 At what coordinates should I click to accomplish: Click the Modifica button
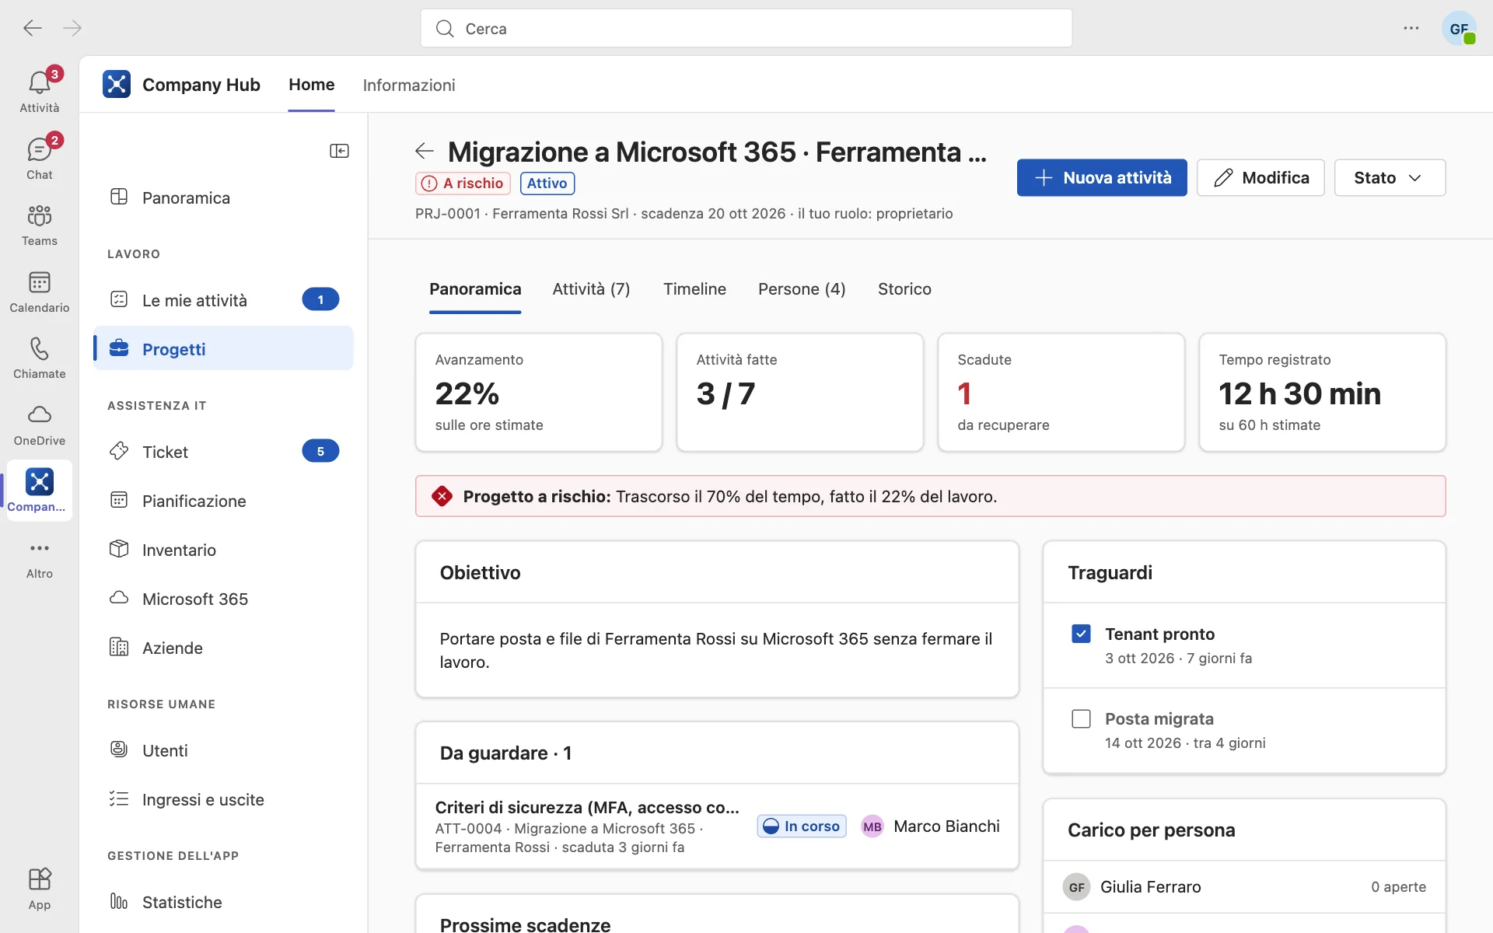click(x=1260, y=178)
